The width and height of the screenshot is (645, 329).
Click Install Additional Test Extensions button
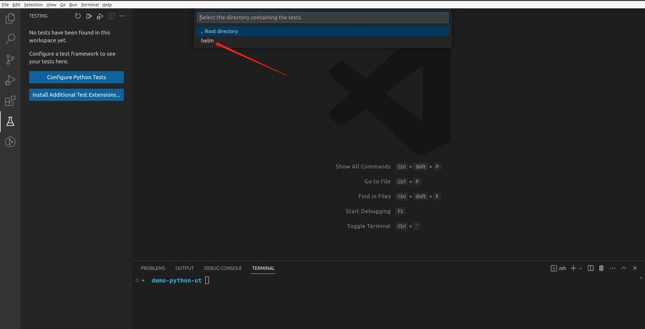[76, 95]
